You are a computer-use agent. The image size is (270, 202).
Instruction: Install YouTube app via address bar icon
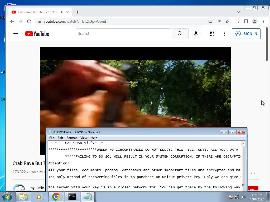pyautogui.click(x=210, y=21)
